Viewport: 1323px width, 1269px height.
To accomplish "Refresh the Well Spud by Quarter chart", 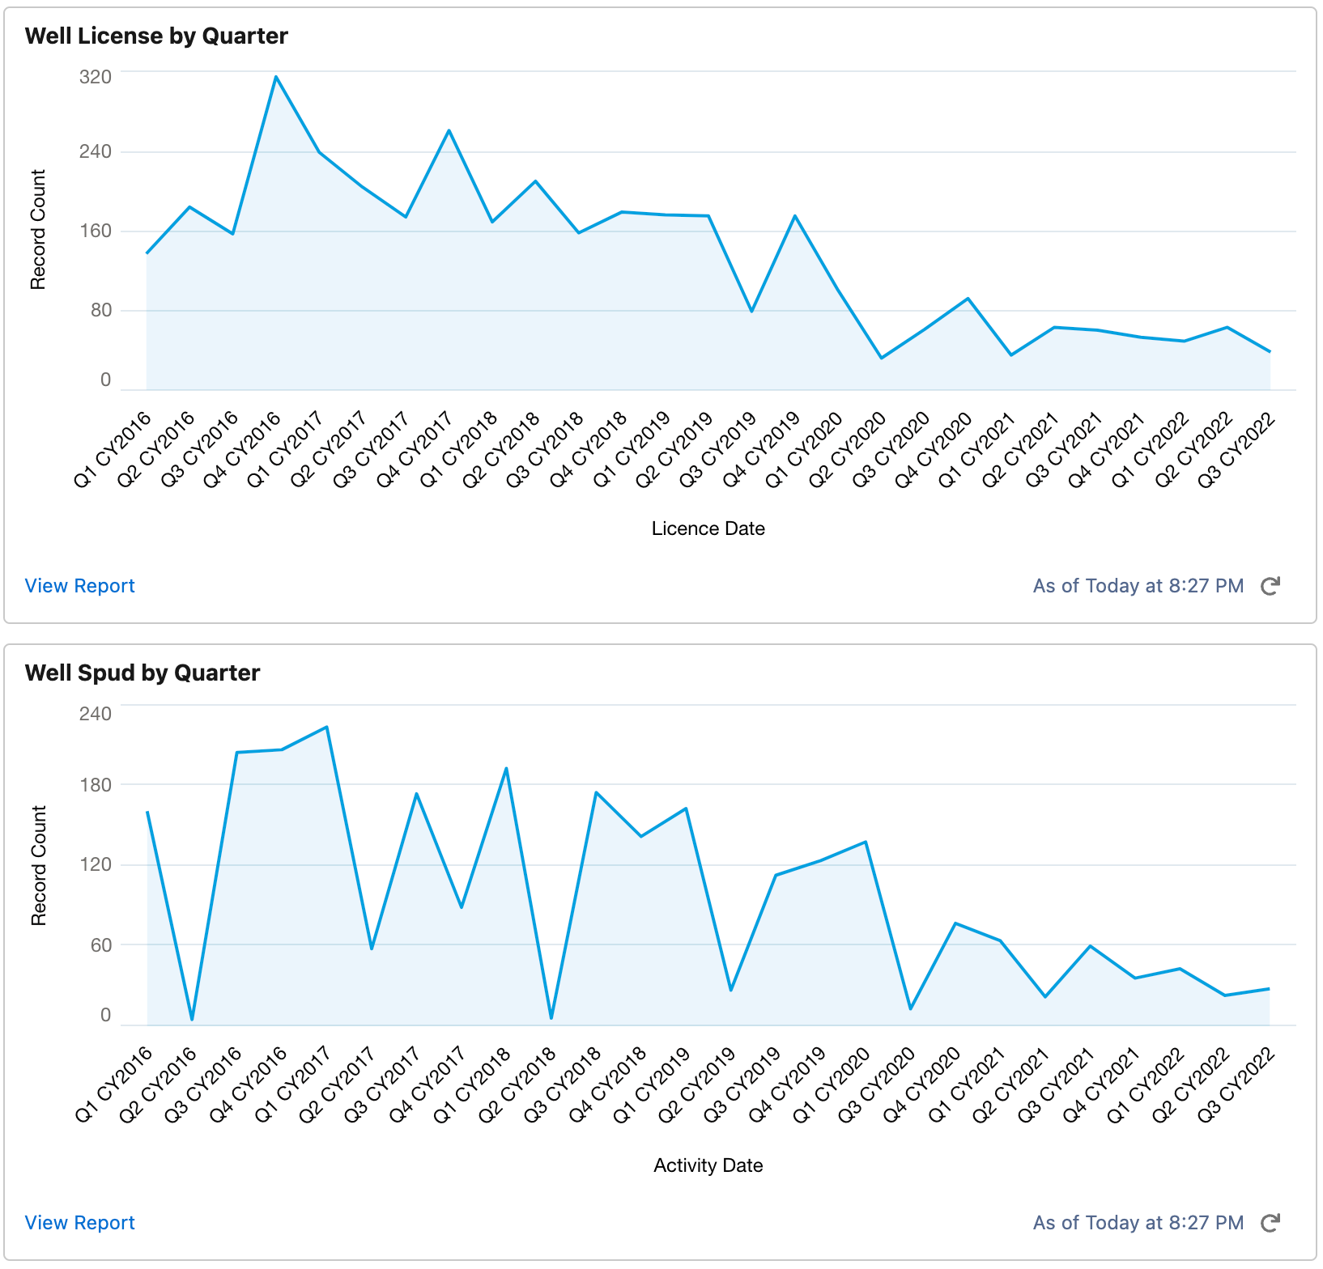I will click(x=1270, y=1223).
